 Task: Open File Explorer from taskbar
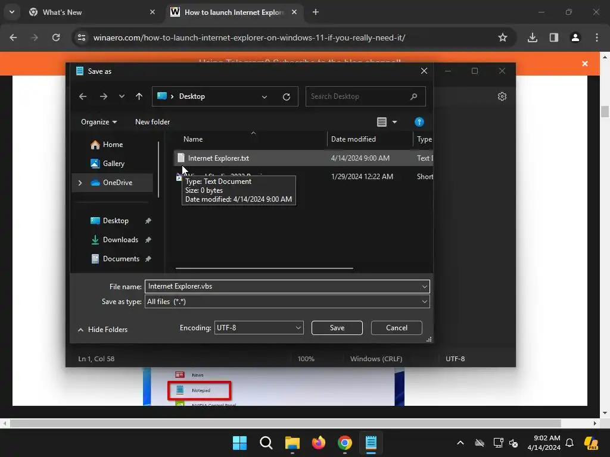292,443
